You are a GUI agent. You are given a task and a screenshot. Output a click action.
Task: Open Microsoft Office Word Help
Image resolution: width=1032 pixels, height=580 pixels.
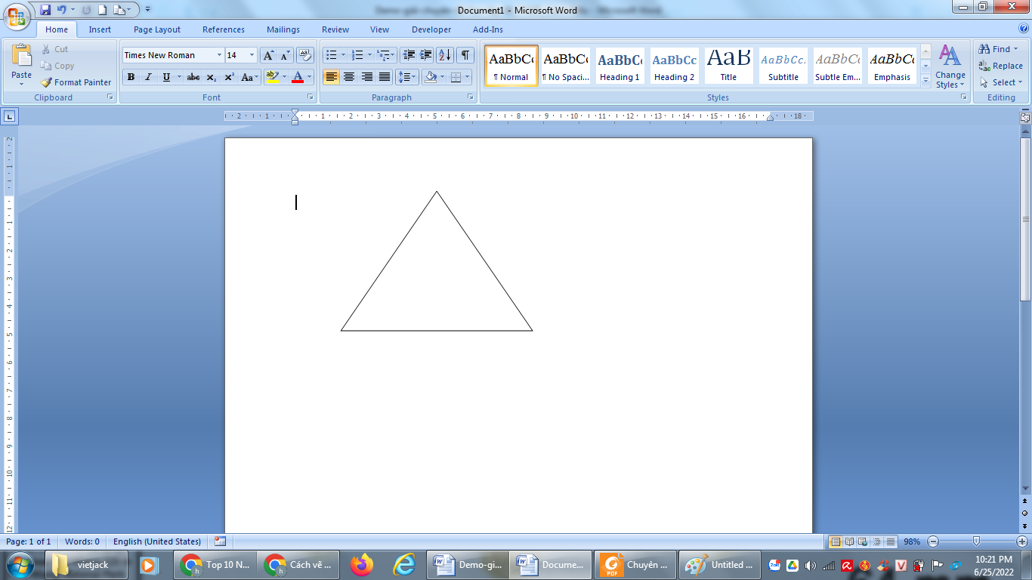click(x=1022, y=29)
